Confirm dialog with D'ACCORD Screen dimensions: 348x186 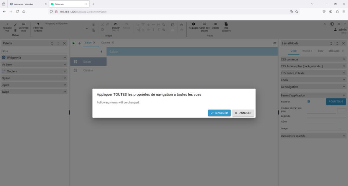pos(219,113)
